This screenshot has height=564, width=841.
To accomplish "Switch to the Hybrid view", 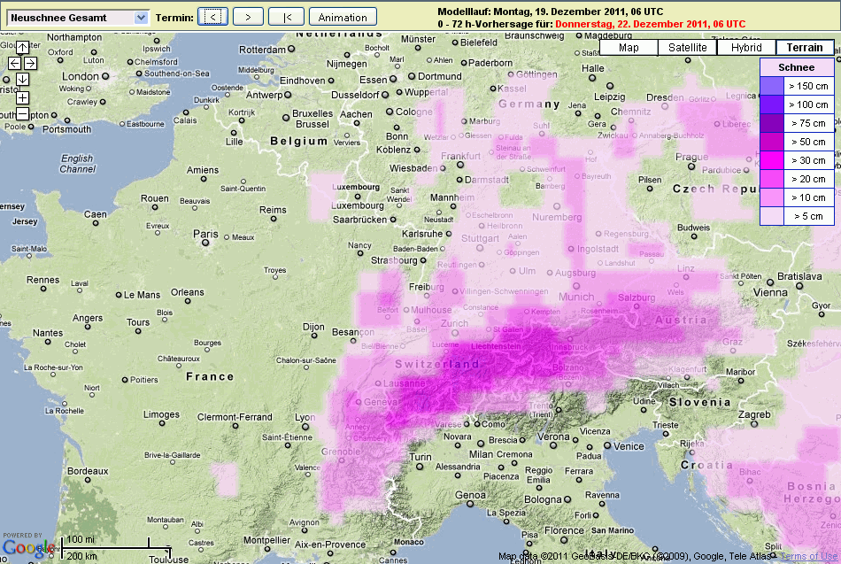I will click(746, 47).
